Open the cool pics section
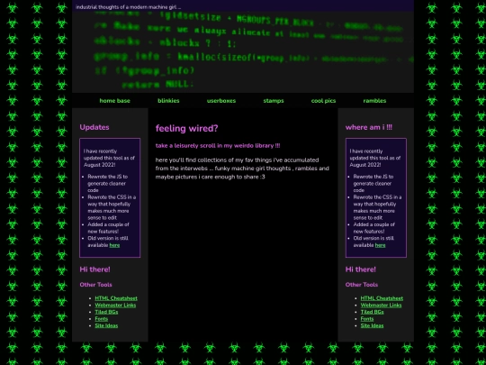Viewport: 486px width, 365px height. tap(323, 101)
